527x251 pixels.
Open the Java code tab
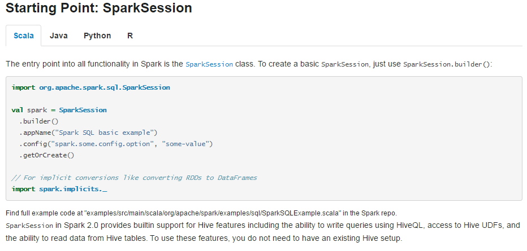click(59, 36)
